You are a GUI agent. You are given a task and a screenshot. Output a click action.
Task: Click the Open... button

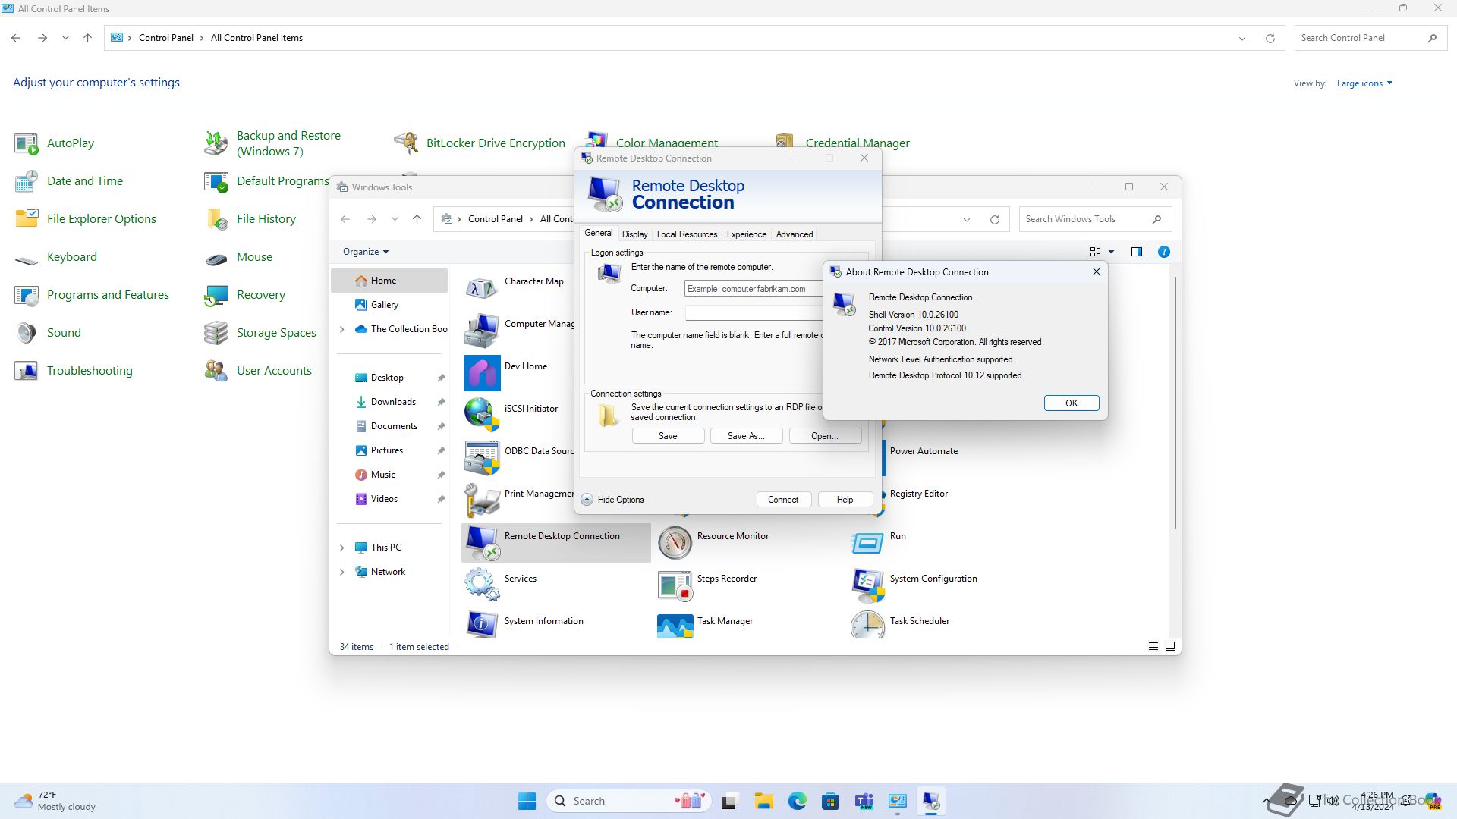(x=825, y=436)
